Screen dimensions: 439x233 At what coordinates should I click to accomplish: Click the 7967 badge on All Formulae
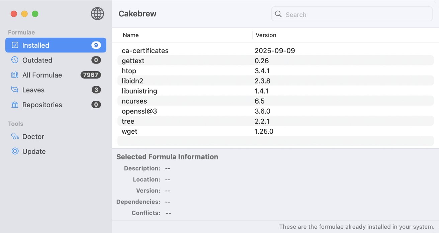click(x=91, y=75)
